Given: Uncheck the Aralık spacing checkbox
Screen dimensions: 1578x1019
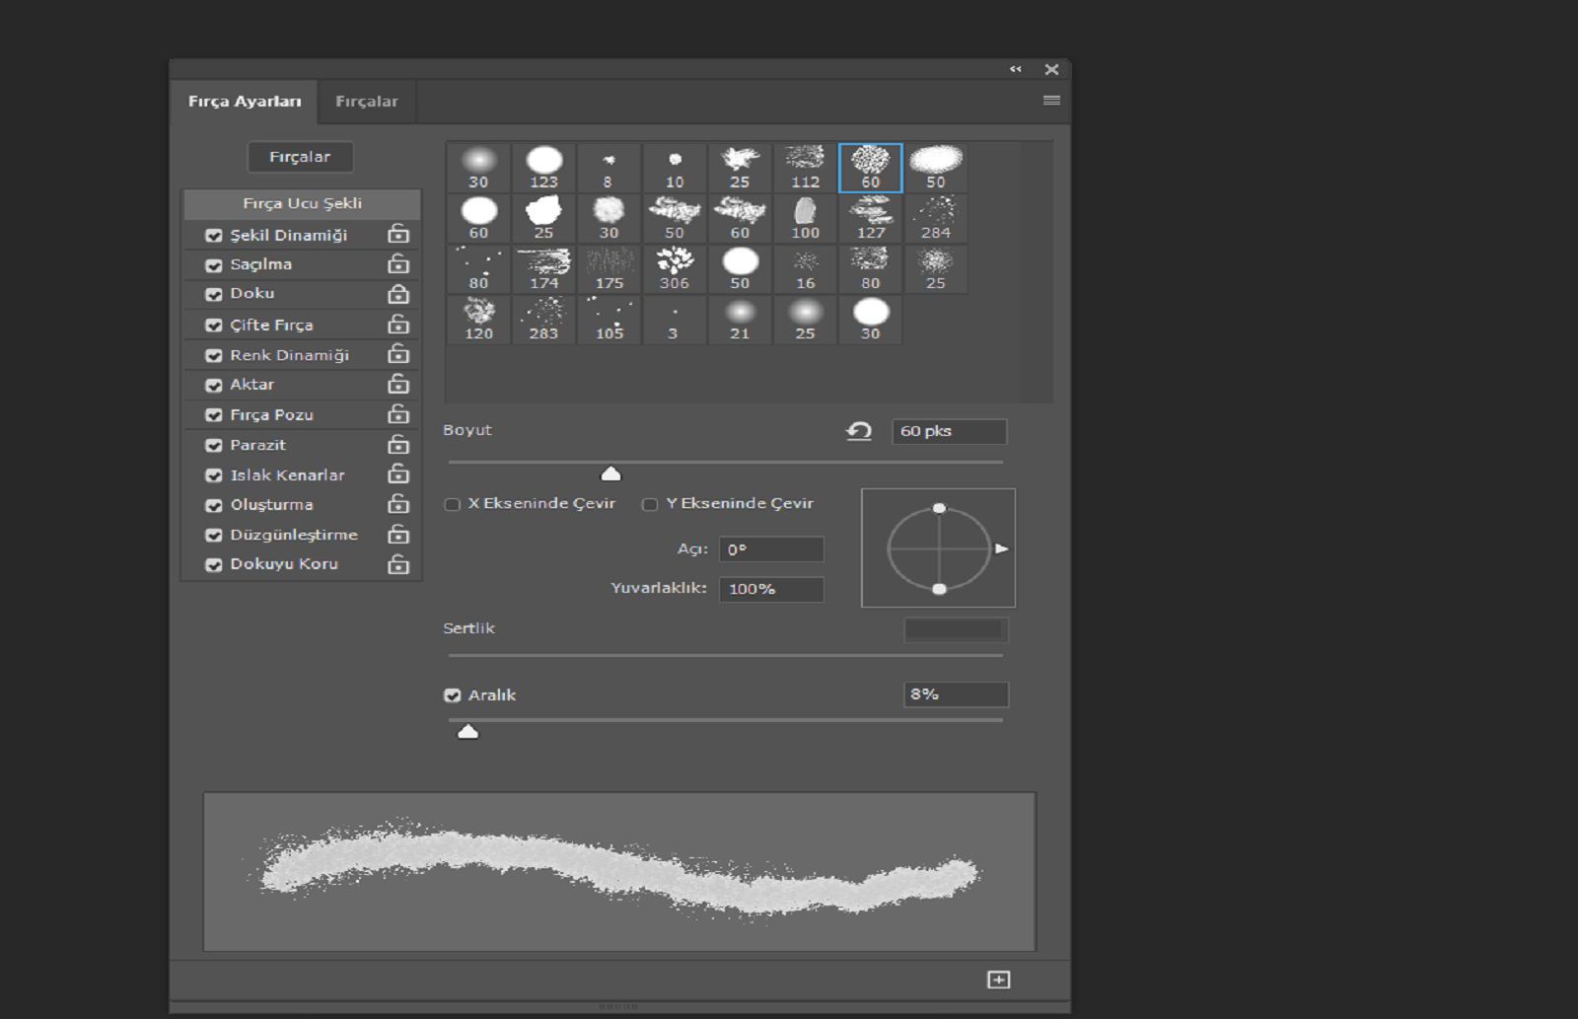Looking at the screenshot, I should (x=453, y=695).
